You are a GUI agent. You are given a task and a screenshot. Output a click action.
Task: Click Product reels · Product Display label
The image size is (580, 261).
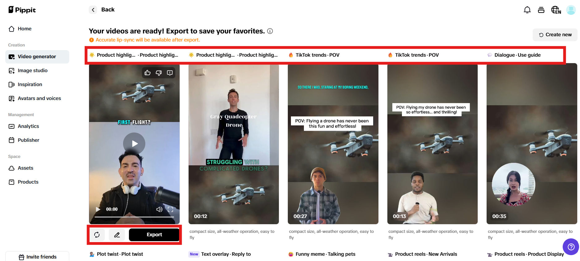coord(529,254)
